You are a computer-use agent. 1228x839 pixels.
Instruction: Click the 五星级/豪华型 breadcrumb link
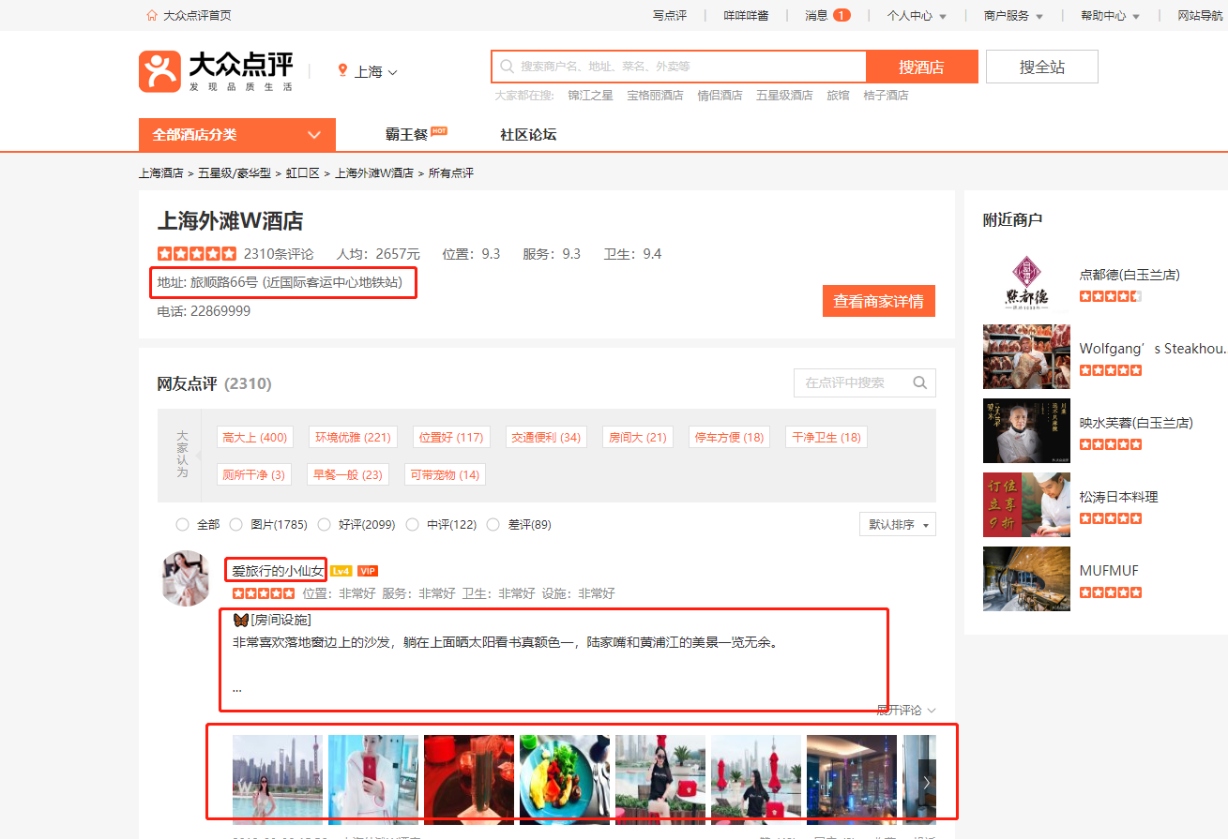click(x=235, y=173)
